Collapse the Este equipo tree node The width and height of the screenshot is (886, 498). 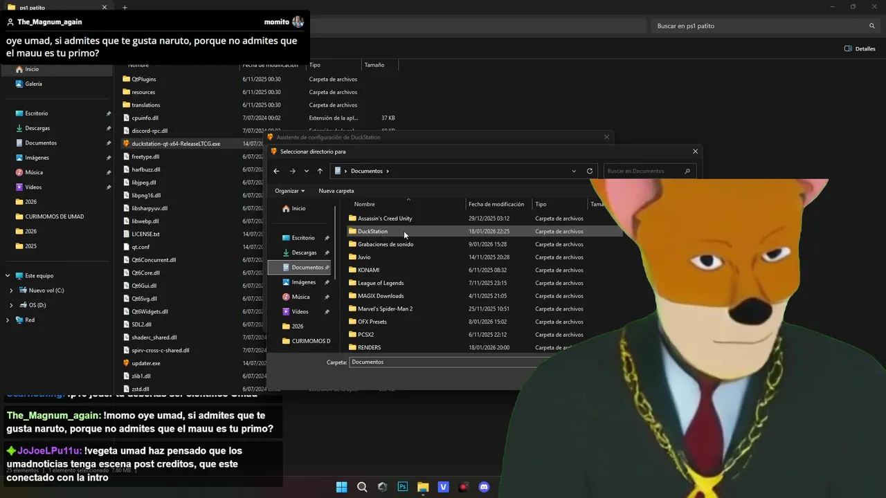click(x=8, y=276)
